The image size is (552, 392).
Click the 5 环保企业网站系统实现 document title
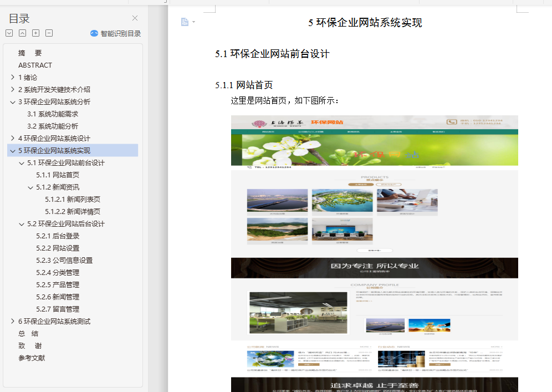pyautogui.click(x=365, y=23)
